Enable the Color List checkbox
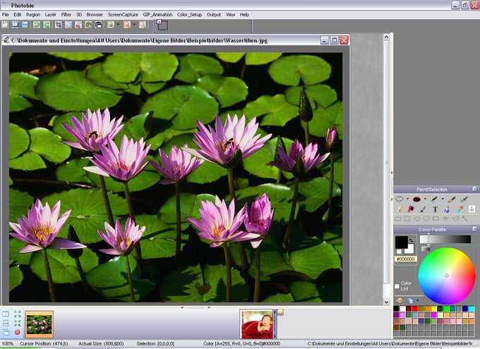This screenshot has height=349, width=480. click(397, 286)
